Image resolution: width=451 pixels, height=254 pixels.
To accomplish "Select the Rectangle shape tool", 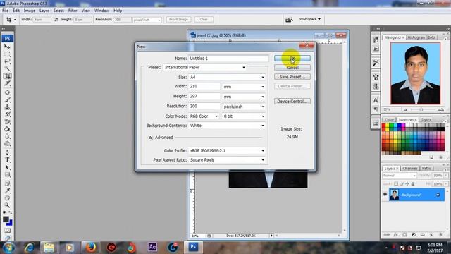I will pyautogui.click(x=8, y=174).
